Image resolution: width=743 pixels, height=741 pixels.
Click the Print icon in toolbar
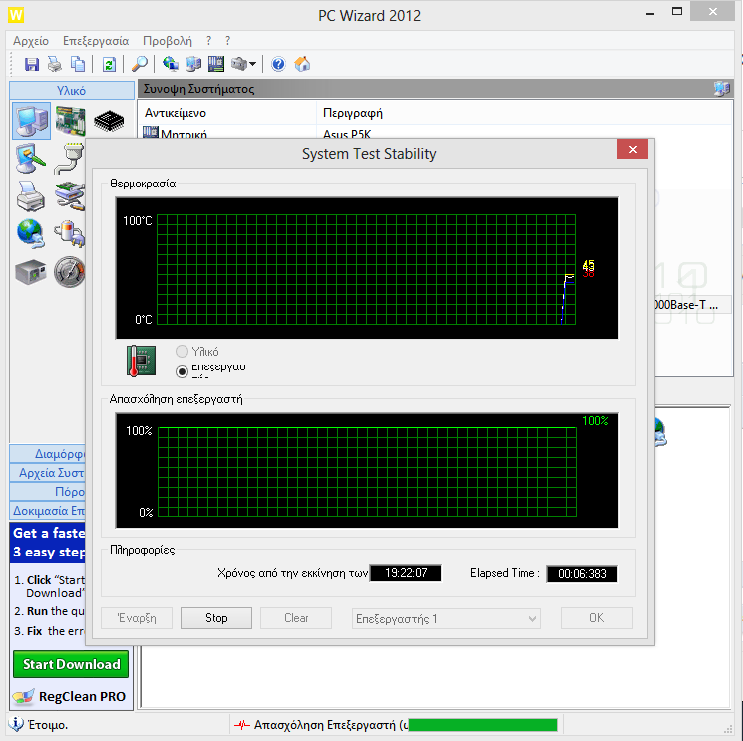pyautogui.click(x=55, y=64)
